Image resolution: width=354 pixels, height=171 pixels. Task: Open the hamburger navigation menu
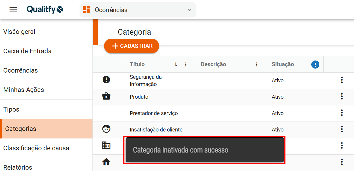13,10
